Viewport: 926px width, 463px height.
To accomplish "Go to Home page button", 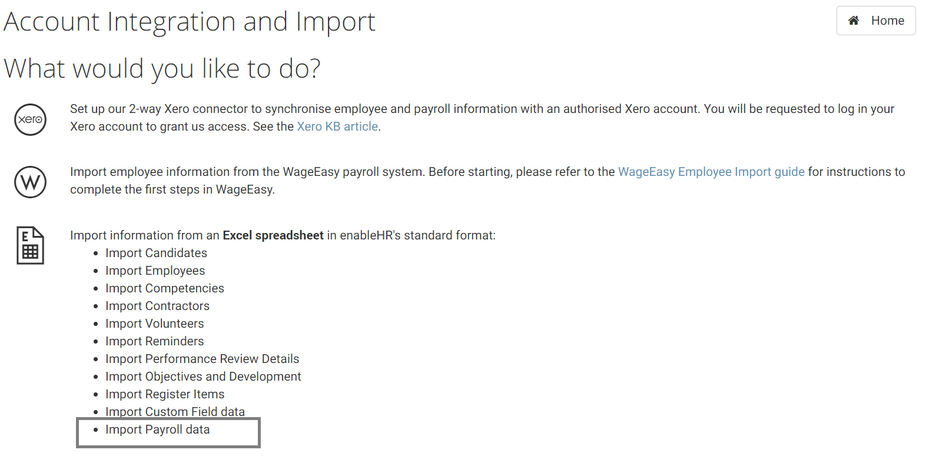I will click(875, 21).
